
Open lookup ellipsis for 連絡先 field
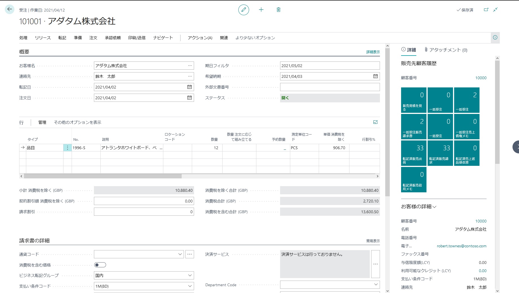click(x=190, y=76)
